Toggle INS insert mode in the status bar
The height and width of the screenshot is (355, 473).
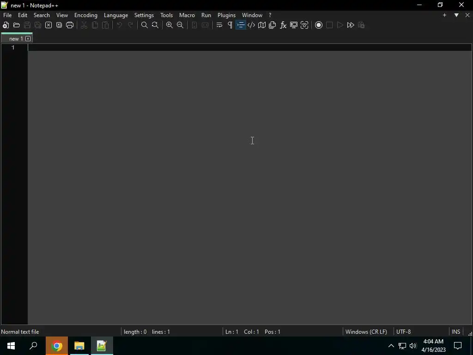[x=456, y=332]
